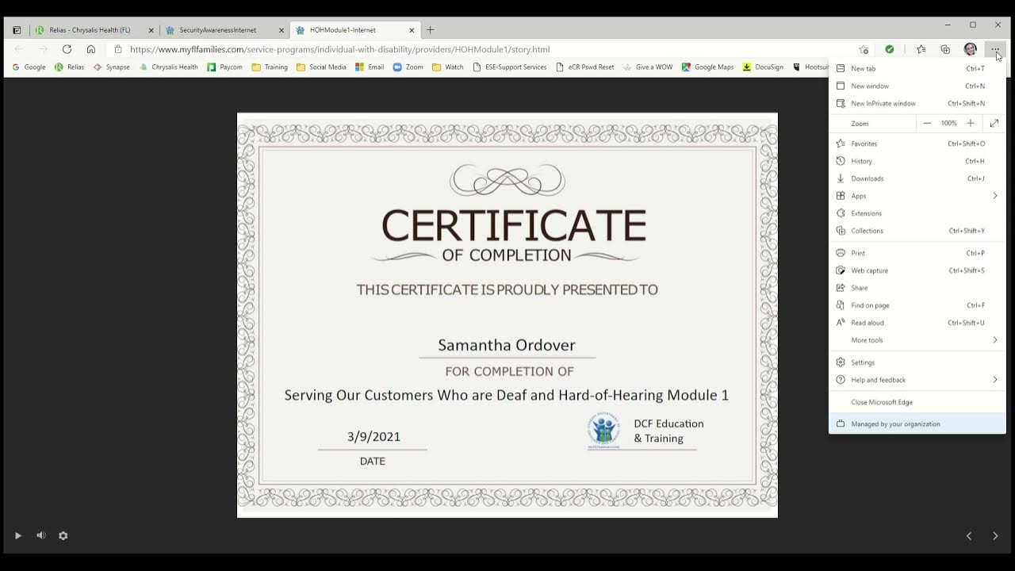Select Print in the menu
Screen dimensions: 1015x571
click(917, 254)
